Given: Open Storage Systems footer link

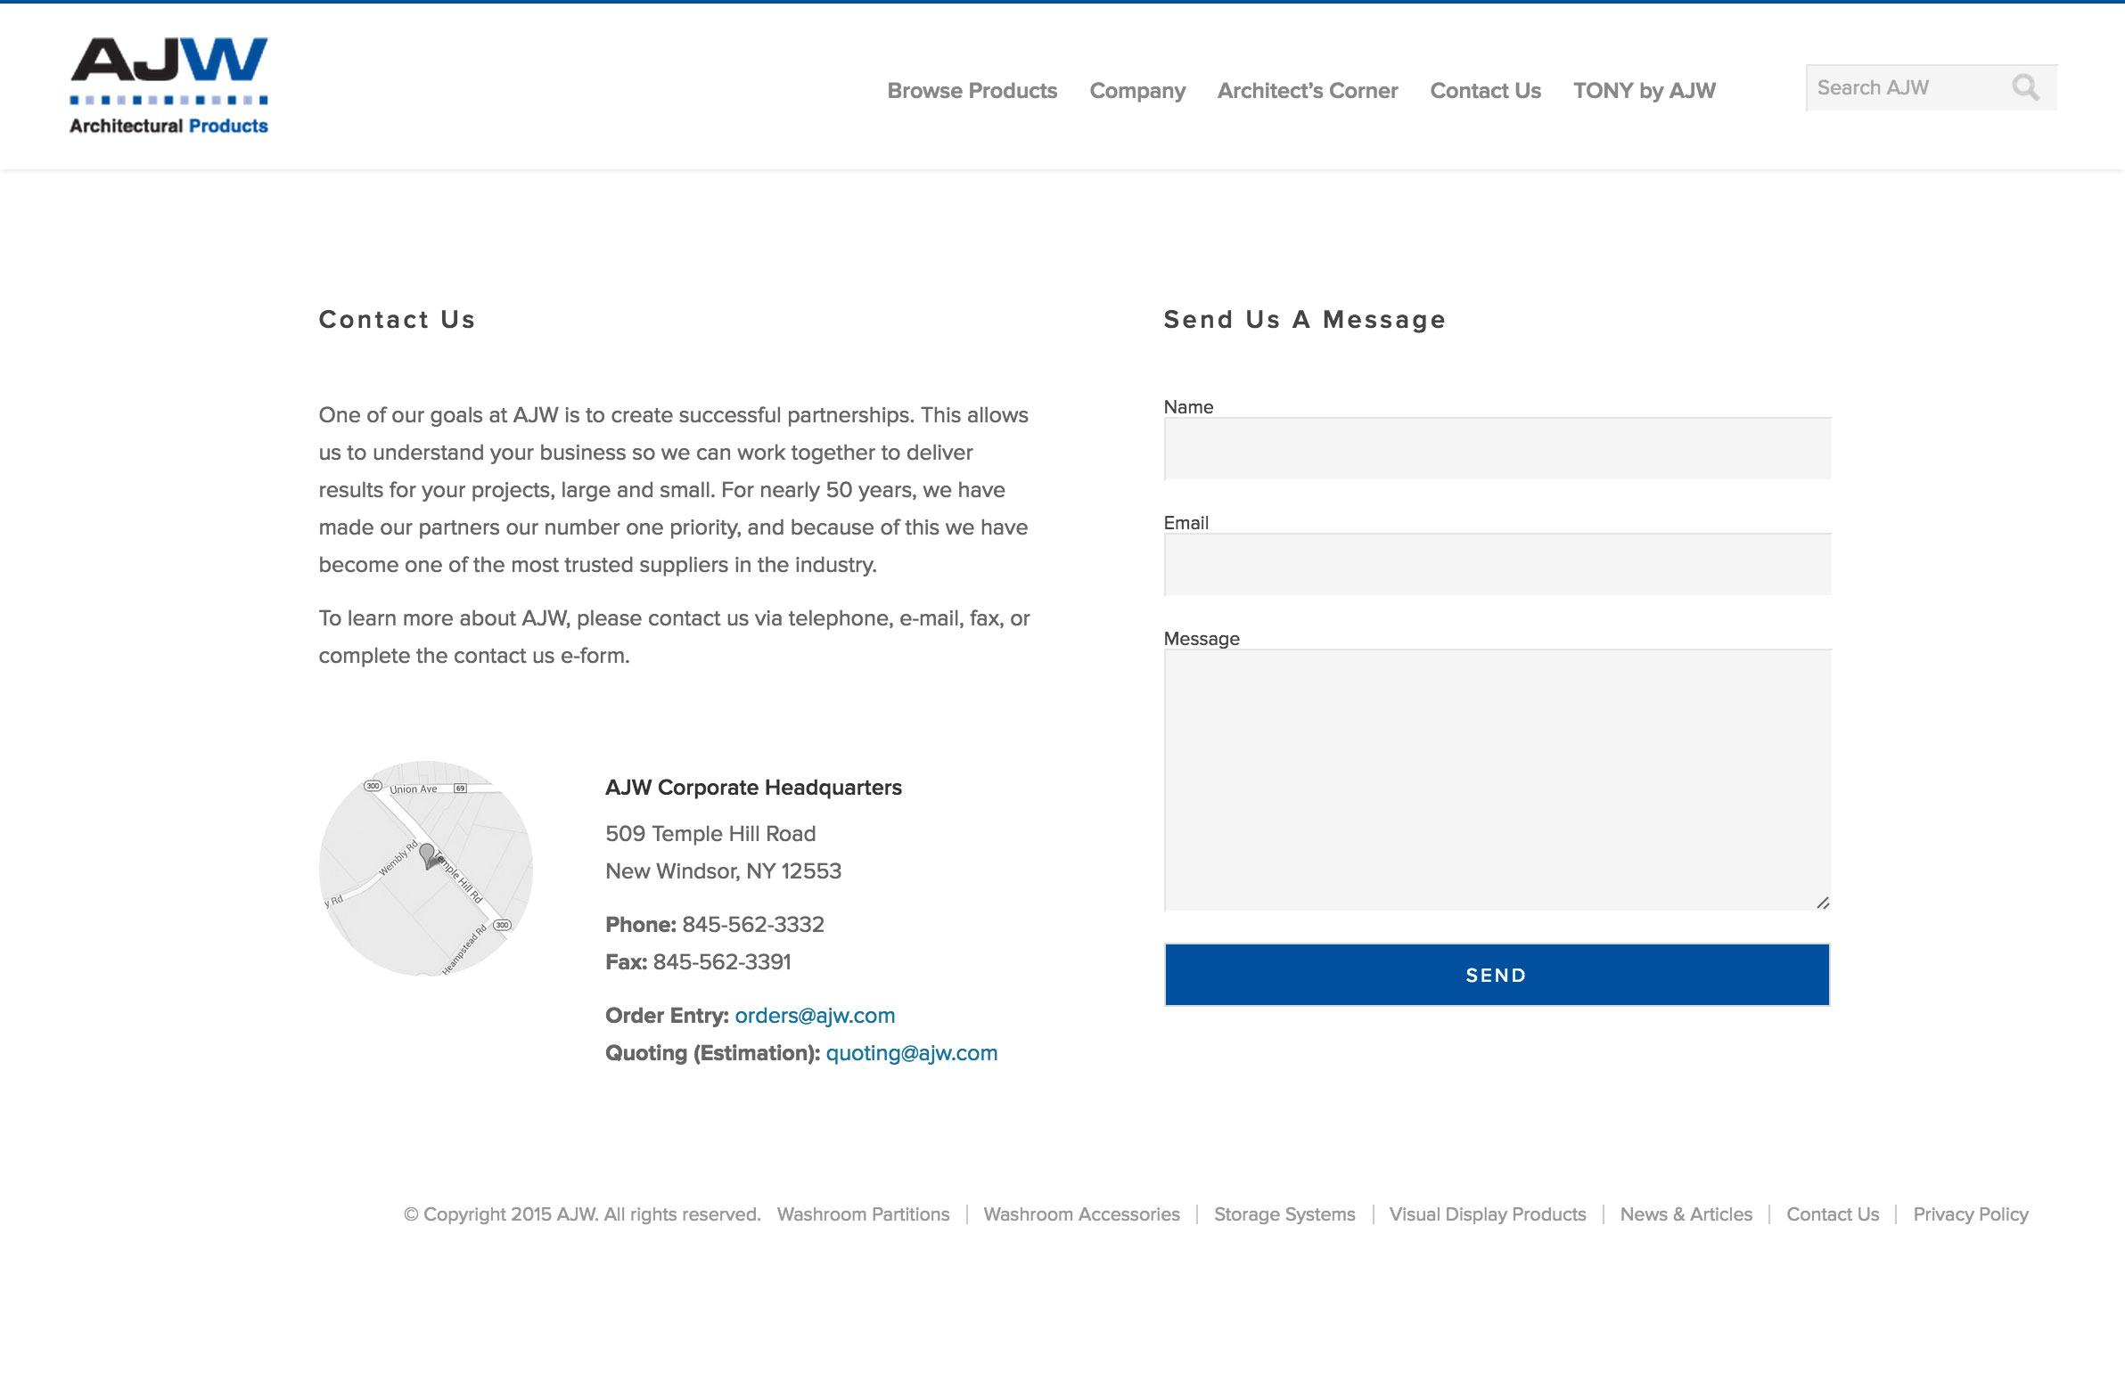Looking at the screenshot, I should tap(1284, 1214).
